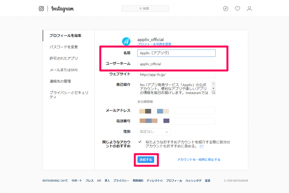Viewport: 289px width, 193px height.
Task: Click the Instagram wordmark logo
Action: (x=63, y=9)
